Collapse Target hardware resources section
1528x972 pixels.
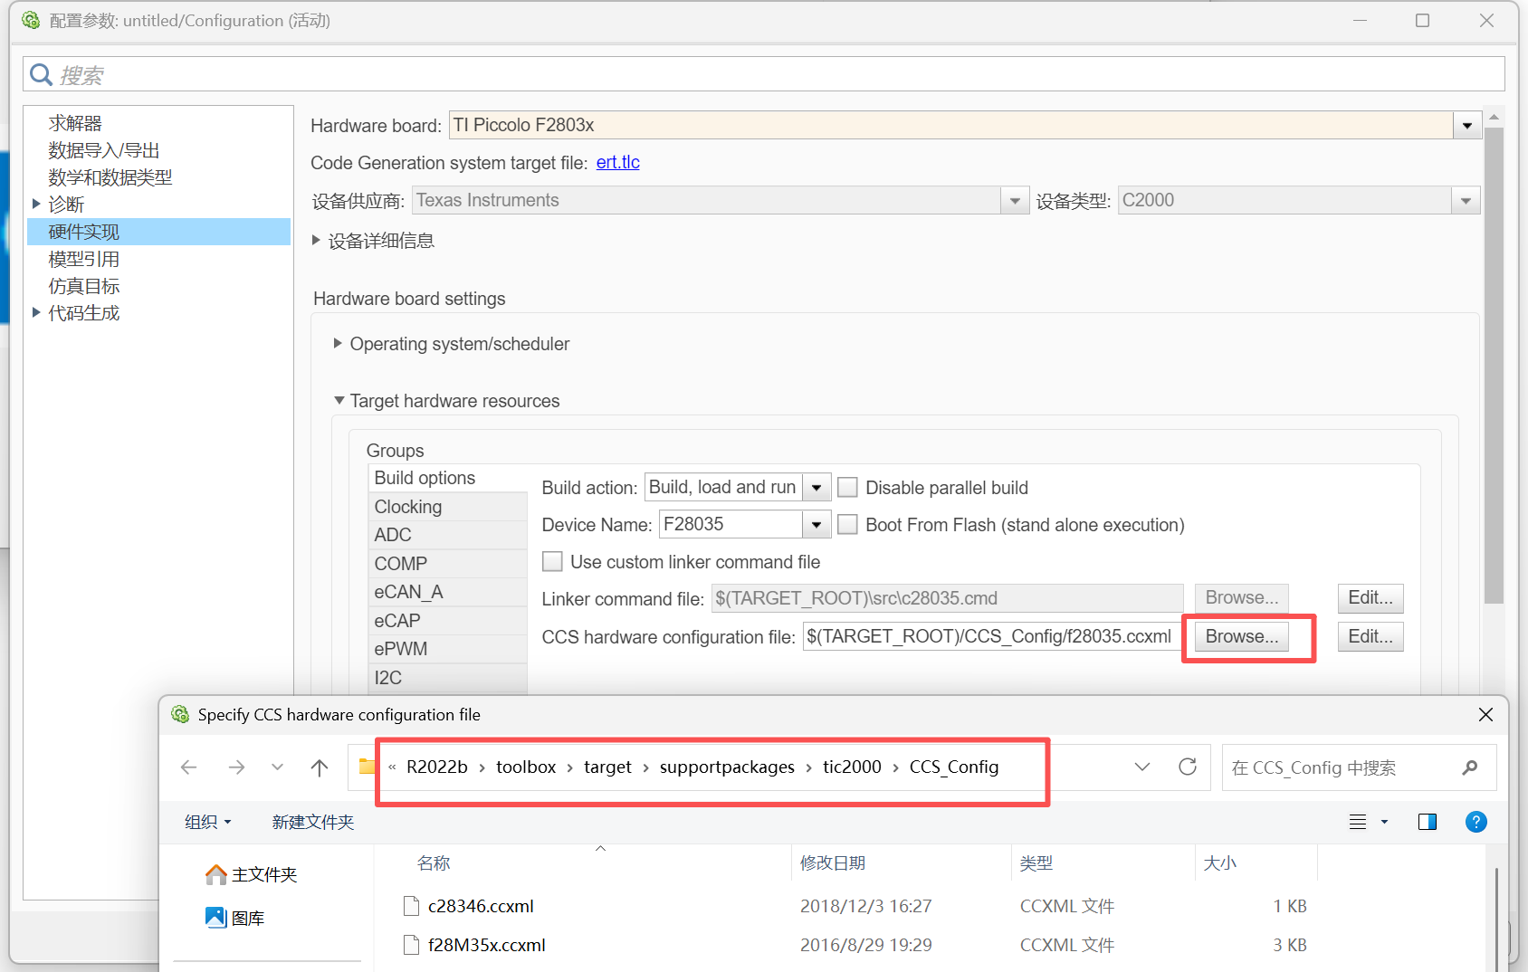pos(339,400)
